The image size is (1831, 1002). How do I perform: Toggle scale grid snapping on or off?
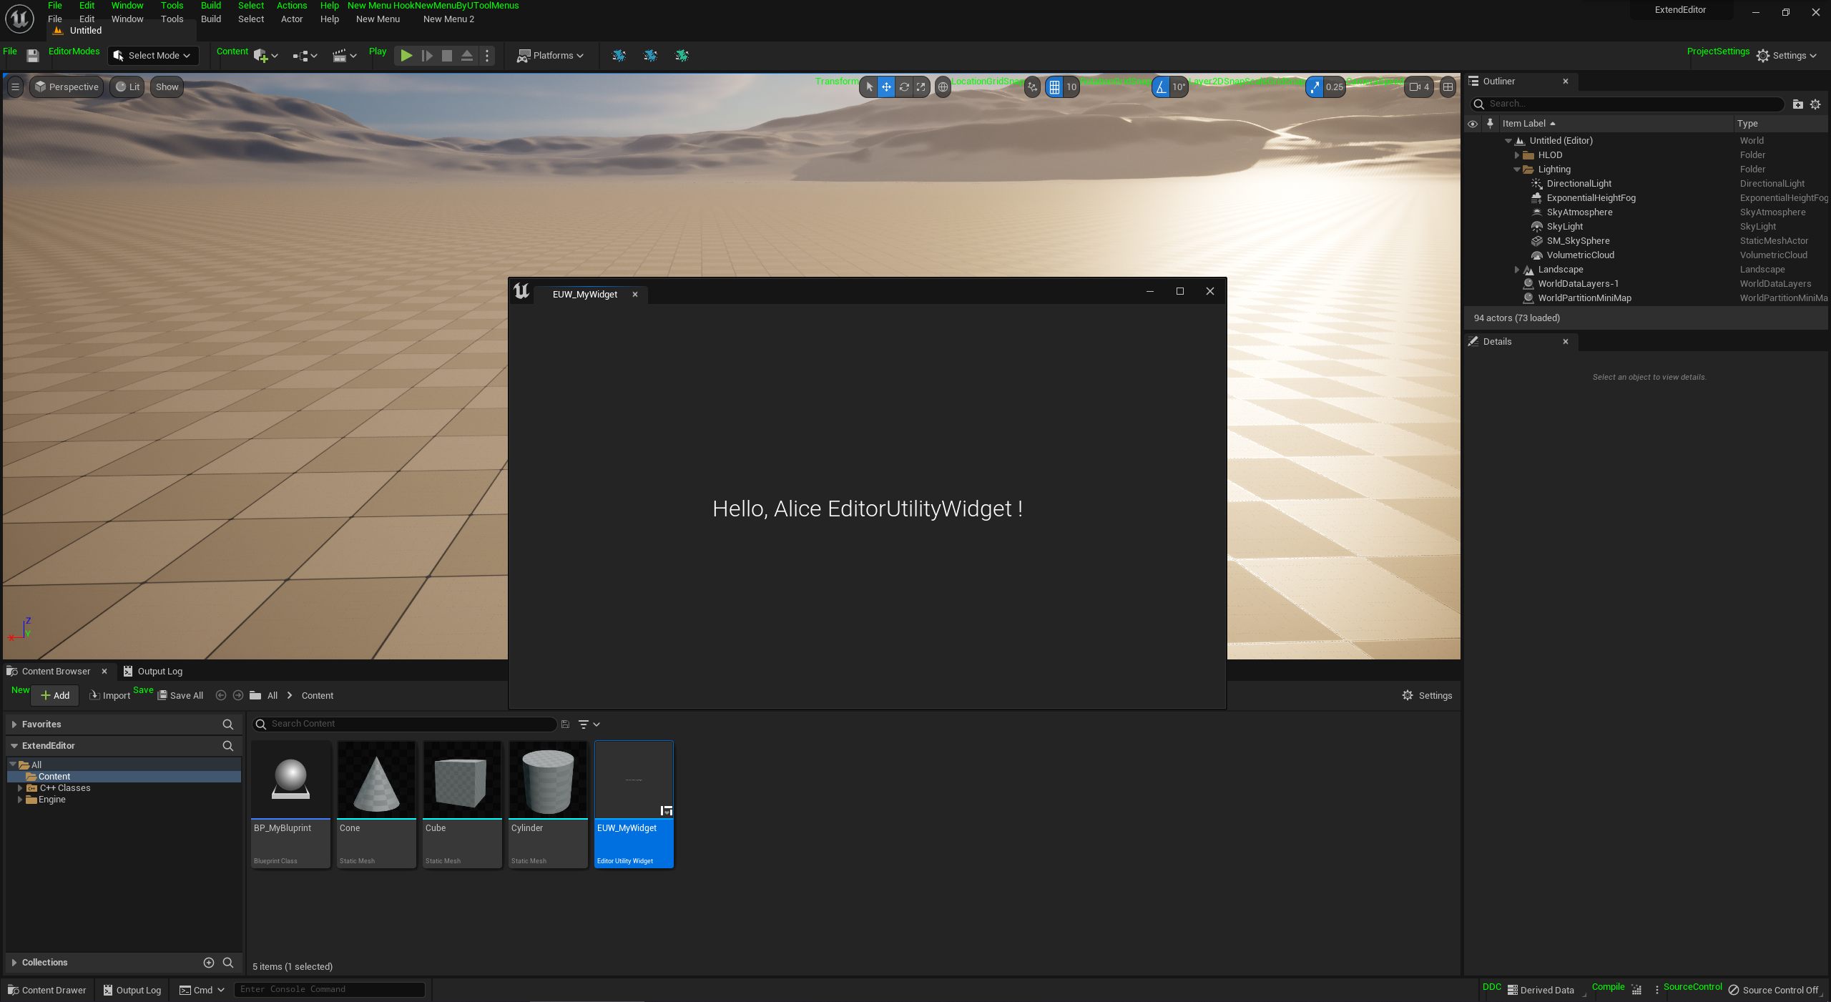pos(1315,87)
